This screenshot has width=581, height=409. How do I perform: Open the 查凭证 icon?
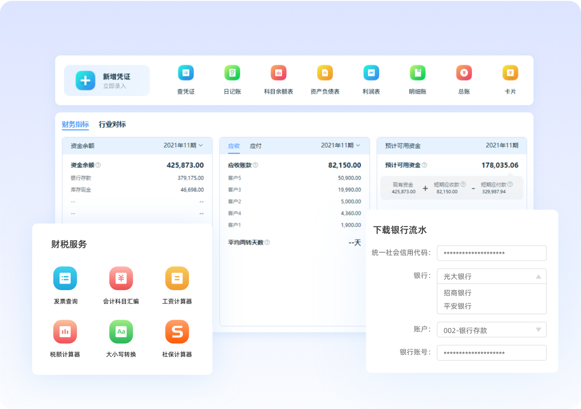pyautogui.click(x=186, y=73)
